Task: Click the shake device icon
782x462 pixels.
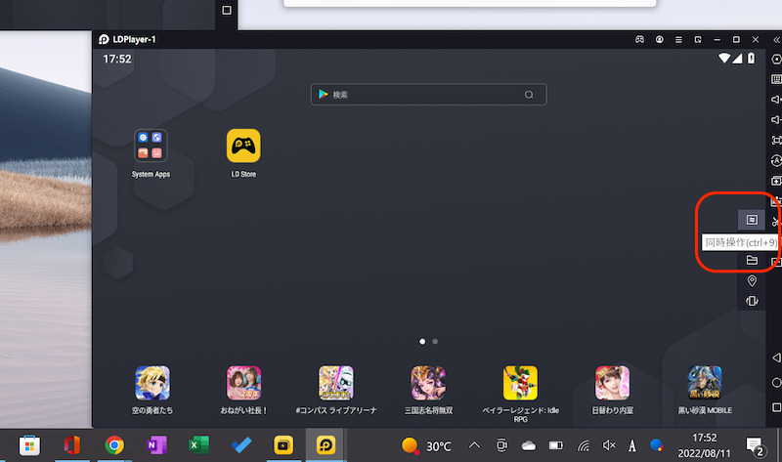Action: click(752, 301)
